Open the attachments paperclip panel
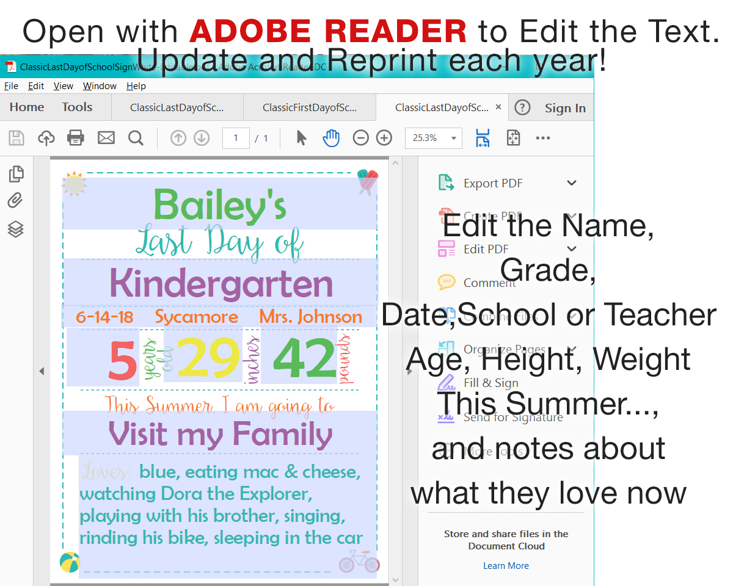The image size is (733, 586). pos(16,201)
